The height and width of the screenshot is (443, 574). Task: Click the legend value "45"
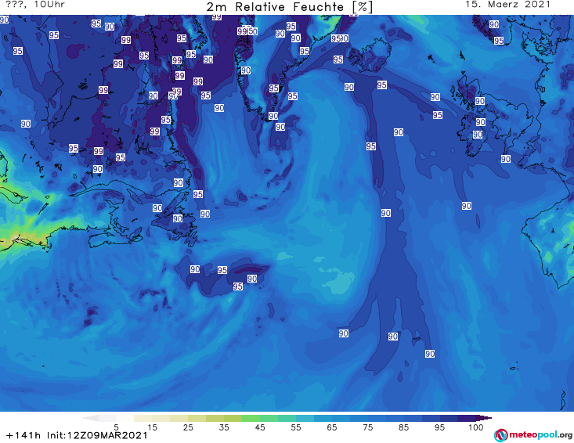(x=259, y=427)
